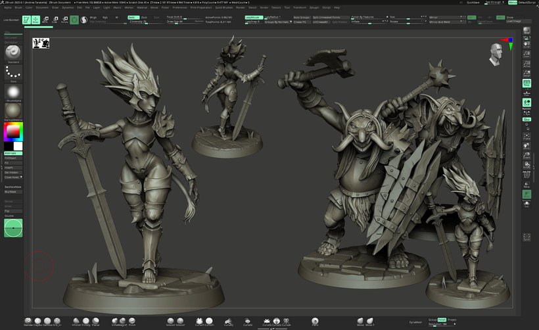This screenshot has width=539, height=330.
Task: Expand the Mirror And Weld axis options
Action: click(440, 22)
